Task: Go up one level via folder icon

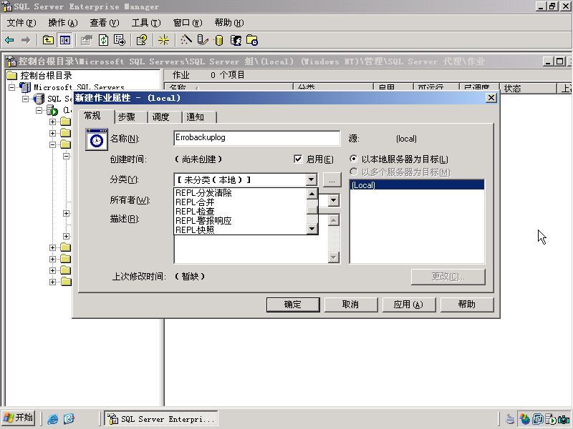Action: pos(48,40)
